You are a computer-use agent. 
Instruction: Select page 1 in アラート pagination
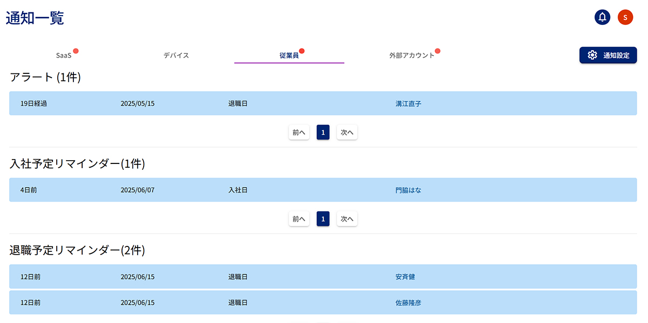[323, 132]
